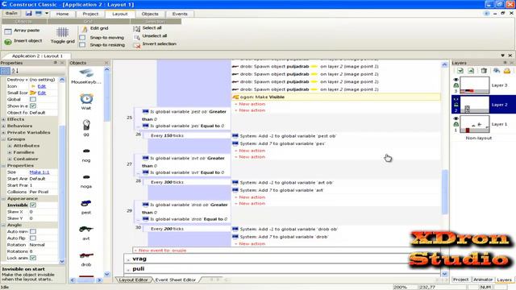Expand the Private Variables group
This screenshot has width=516, height=290.
(x=3, y=132)
